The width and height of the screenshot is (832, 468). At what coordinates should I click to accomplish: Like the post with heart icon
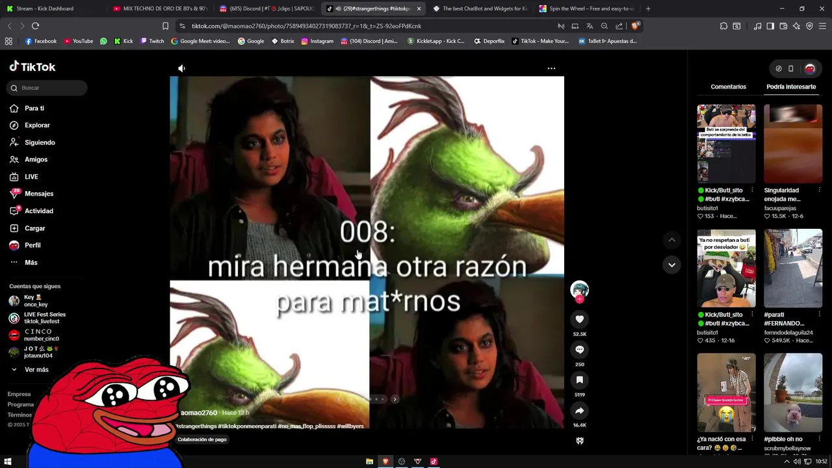(579, 319)
